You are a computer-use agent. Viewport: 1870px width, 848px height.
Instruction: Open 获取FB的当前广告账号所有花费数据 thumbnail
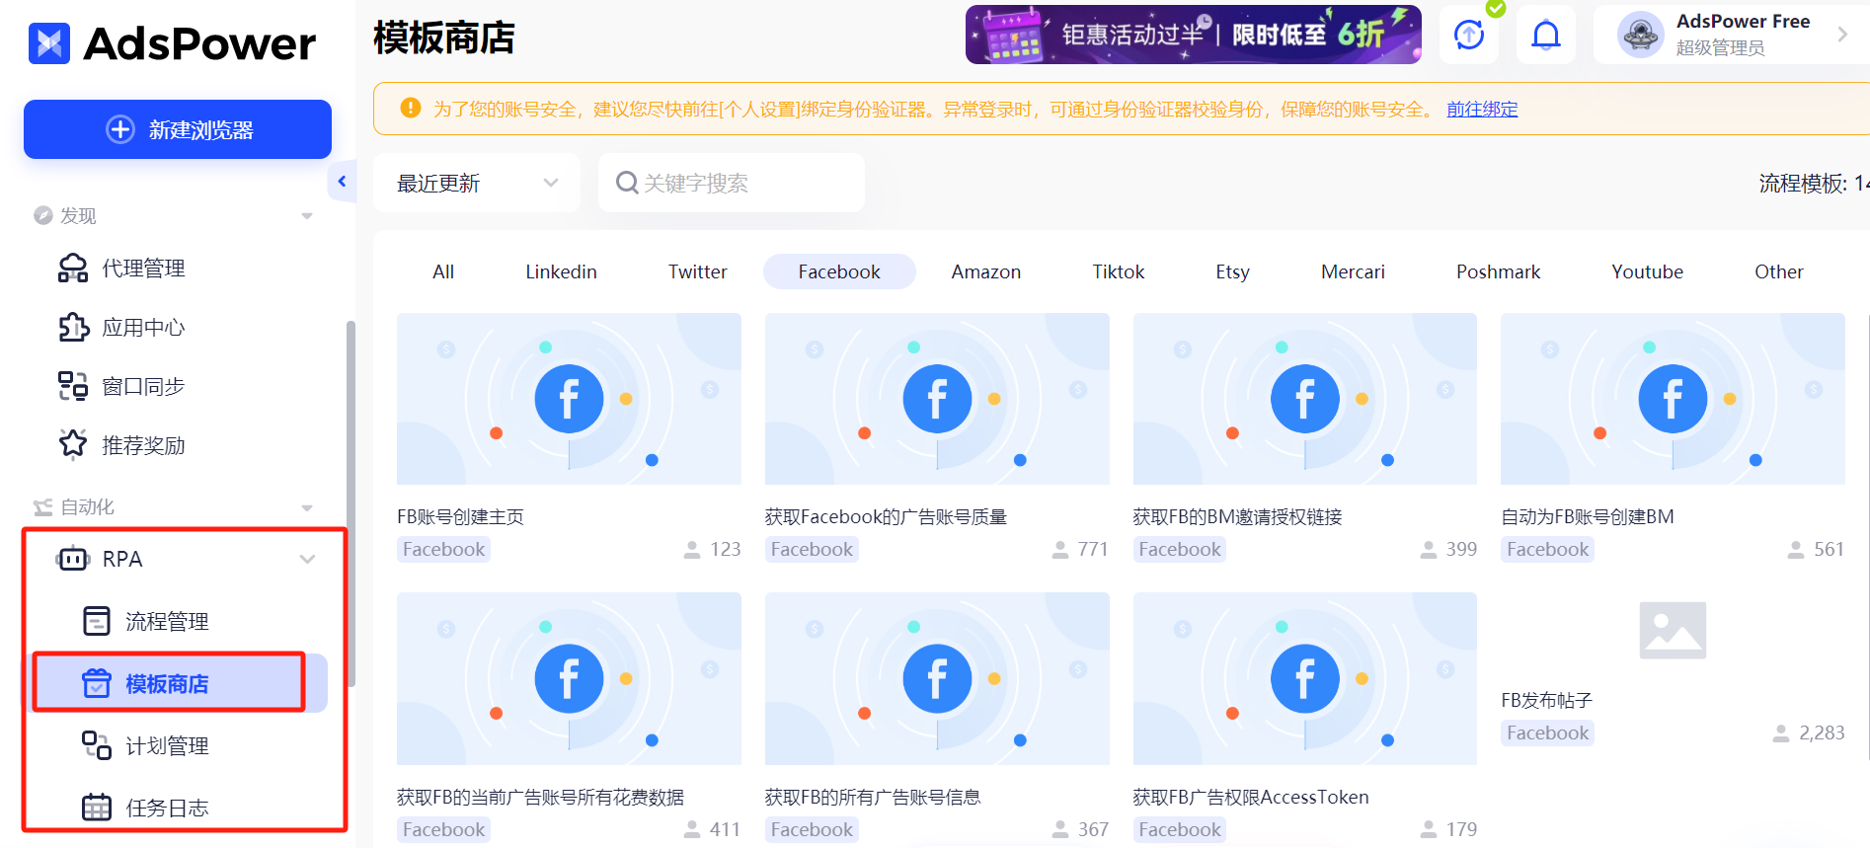[569, 678]
